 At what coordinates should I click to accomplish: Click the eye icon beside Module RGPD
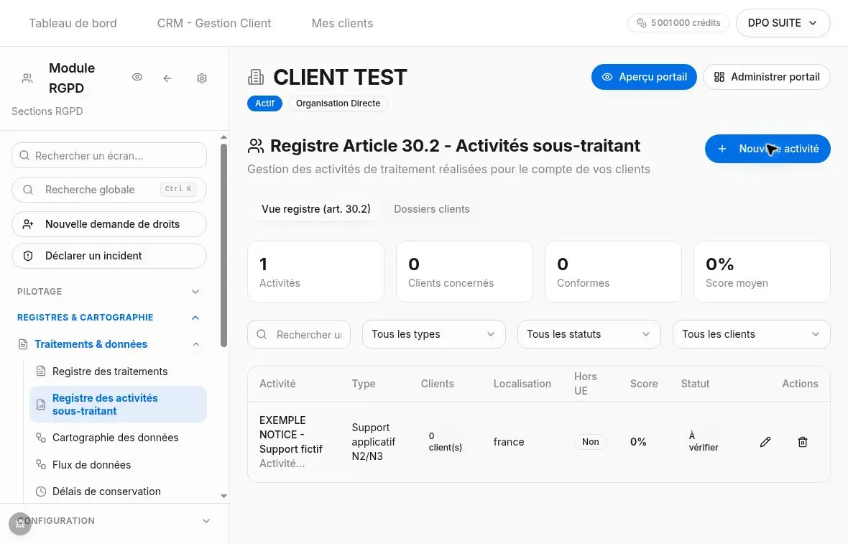[137, 78]
